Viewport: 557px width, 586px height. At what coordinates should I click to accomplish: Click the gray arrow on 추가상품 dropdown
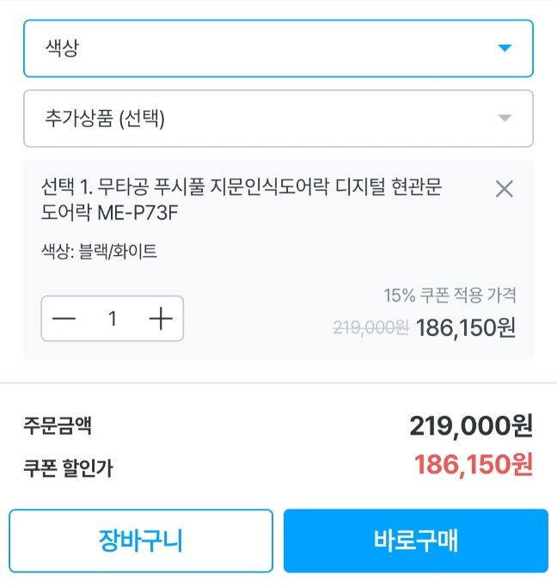pos(505,119)
